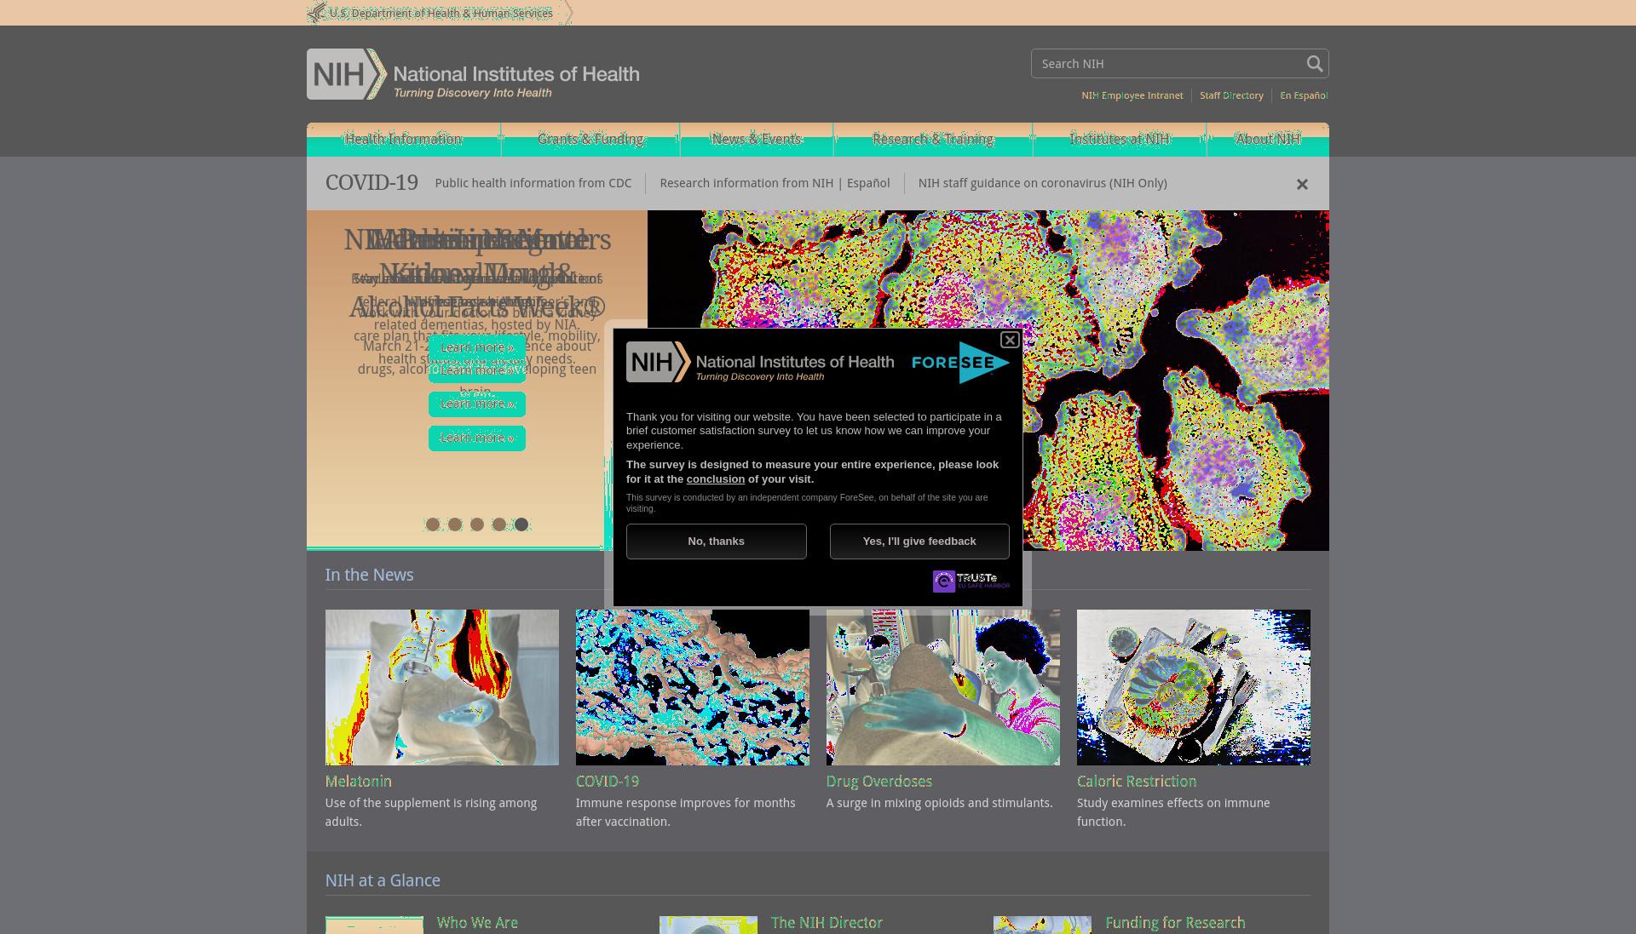This screenshot has width=1636, height=934.
Task: Open The NIH Director link
Action: 827,923
